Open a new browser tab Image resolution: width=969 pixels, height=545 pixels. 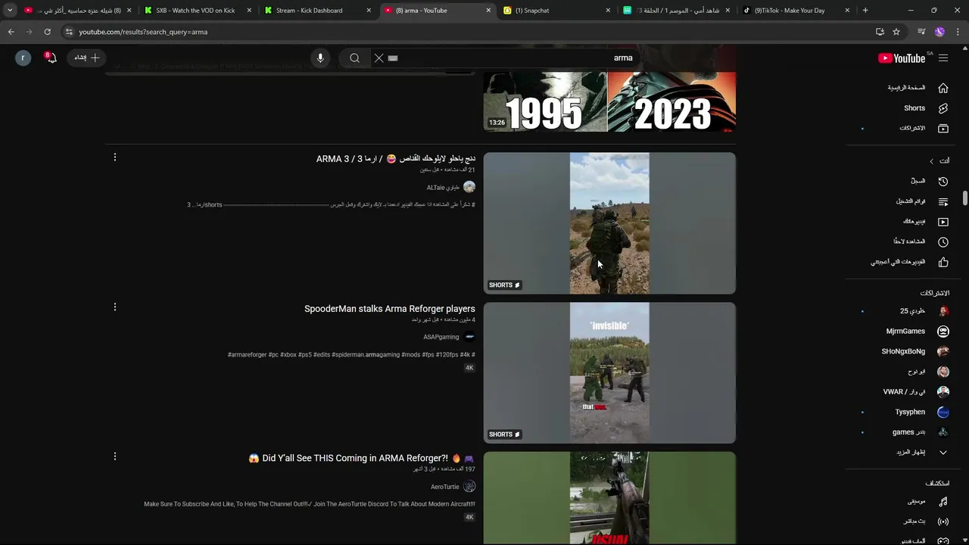pos(865,11)
